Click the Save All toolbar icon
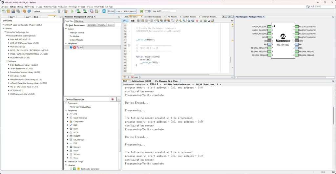This screenshot has height=174, width=336. coord(18,11)
